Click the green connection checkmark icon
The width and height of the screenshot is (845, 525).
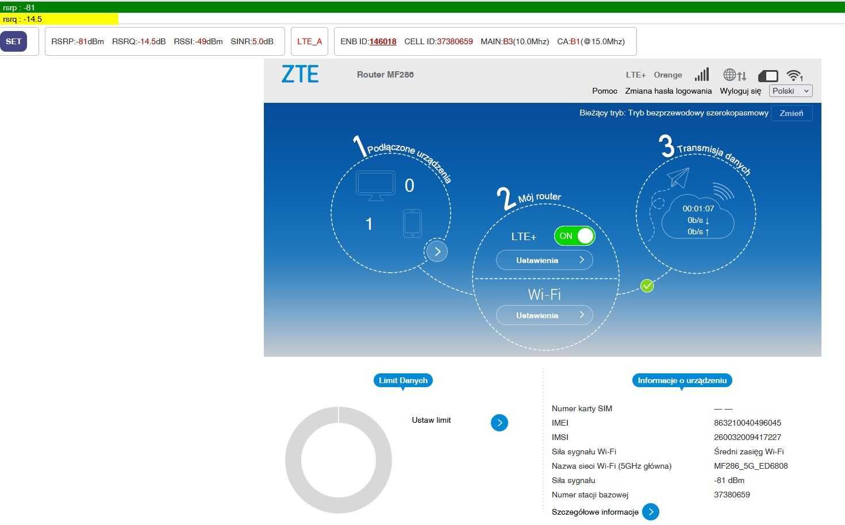[647, 285]
